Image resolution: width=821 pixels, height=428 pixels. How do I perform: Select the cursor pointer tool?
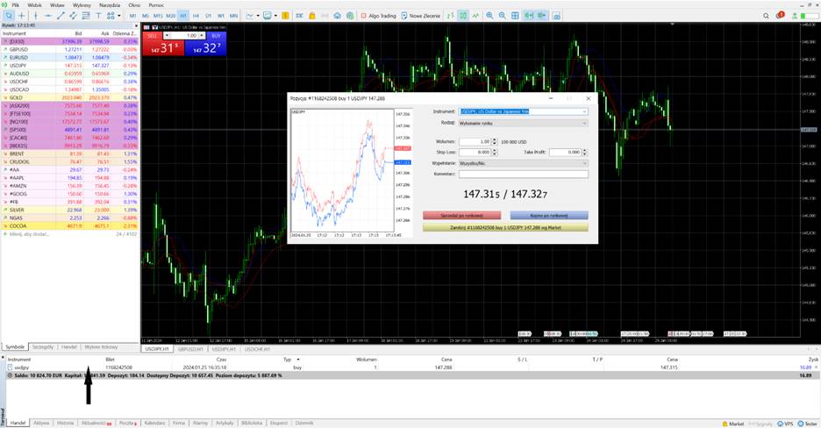(x=9, y=16)
